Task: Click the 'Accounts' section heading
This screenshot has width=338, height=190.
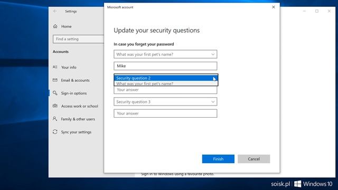Action: coord(61,52)
